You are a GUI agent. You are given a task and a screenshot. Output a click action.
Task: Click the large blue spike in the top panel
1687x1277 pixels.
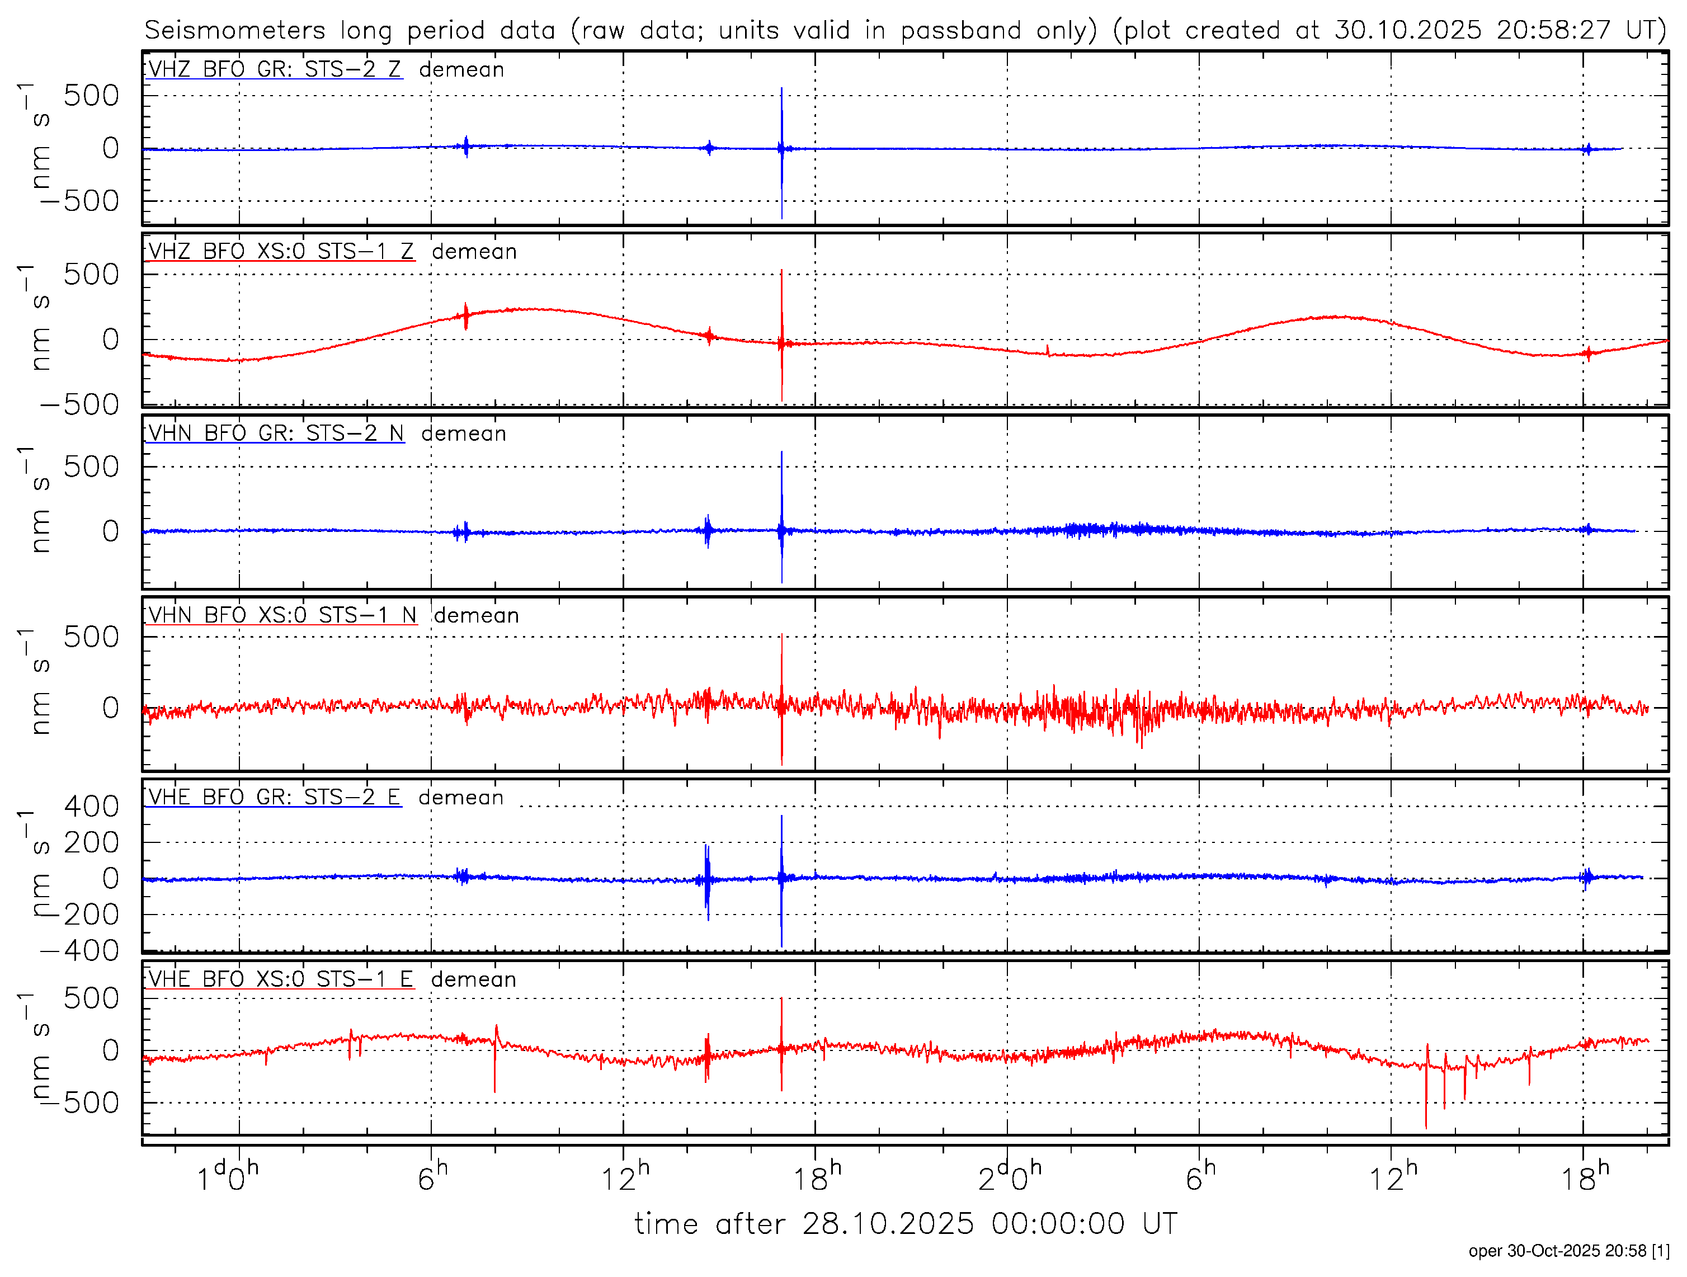coord(782,122)
